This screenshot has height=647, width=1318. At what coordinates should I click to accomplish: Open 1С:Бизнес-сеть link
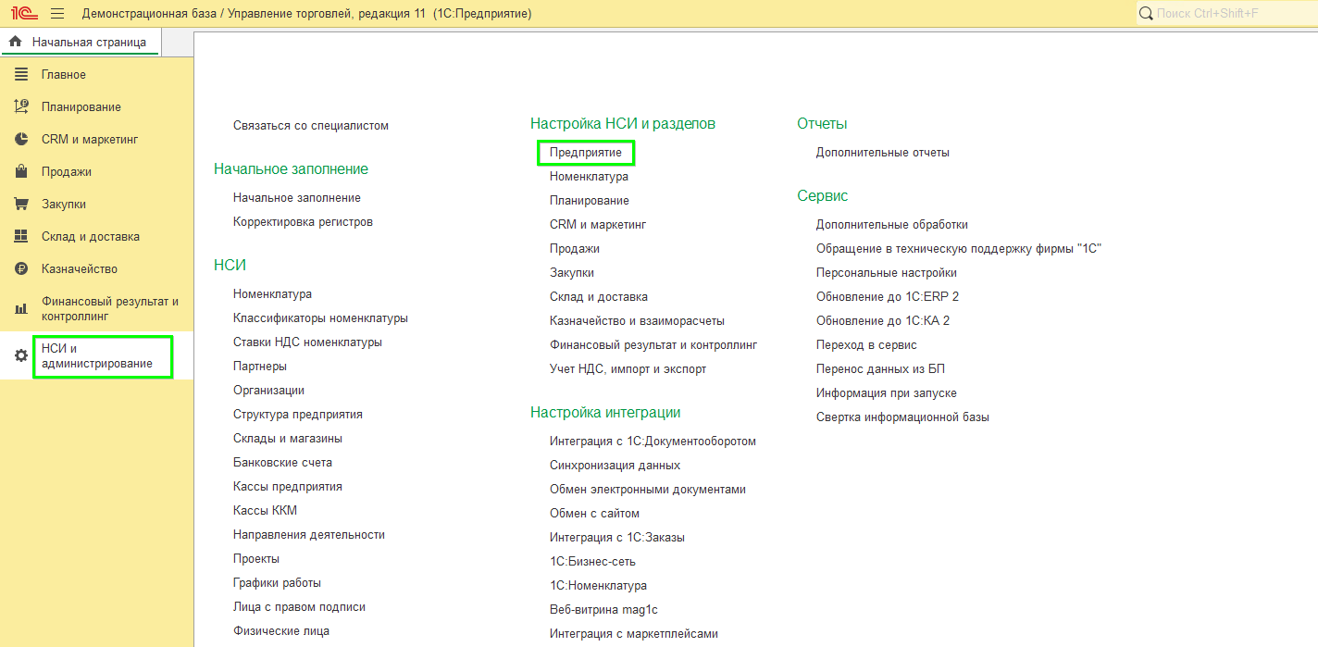pyautogui.click(x=592, y=561)
